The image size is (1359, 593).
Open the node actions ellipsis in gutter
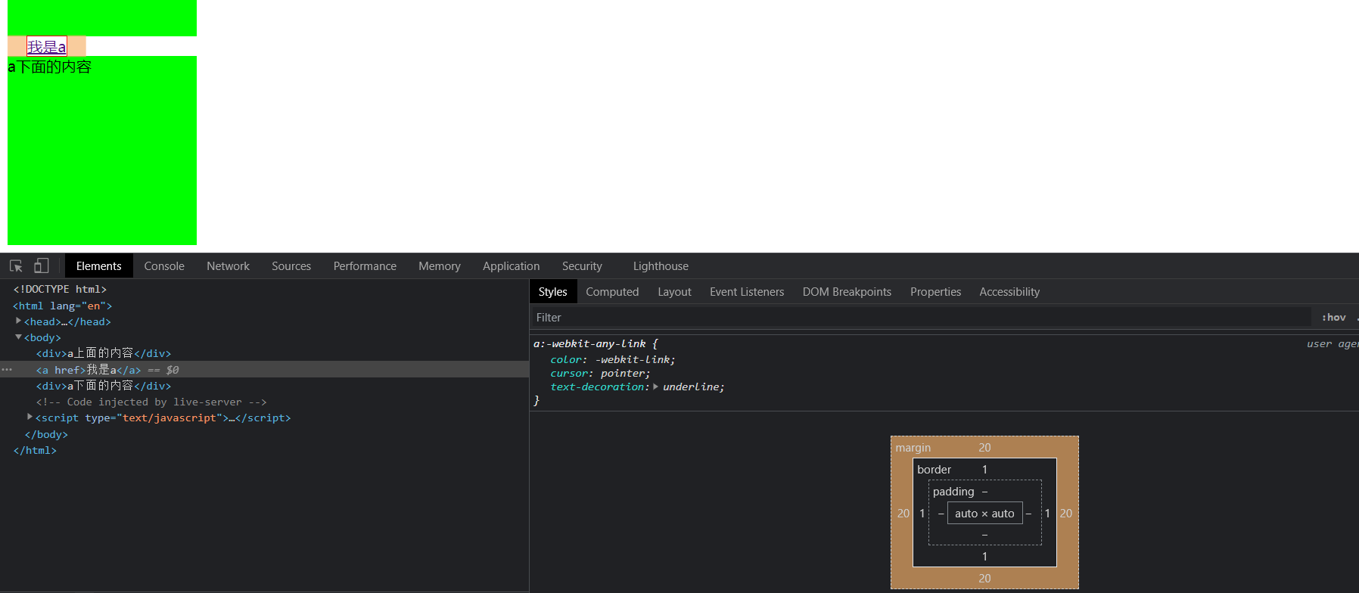pyautogui.click(x=7, y=370)
